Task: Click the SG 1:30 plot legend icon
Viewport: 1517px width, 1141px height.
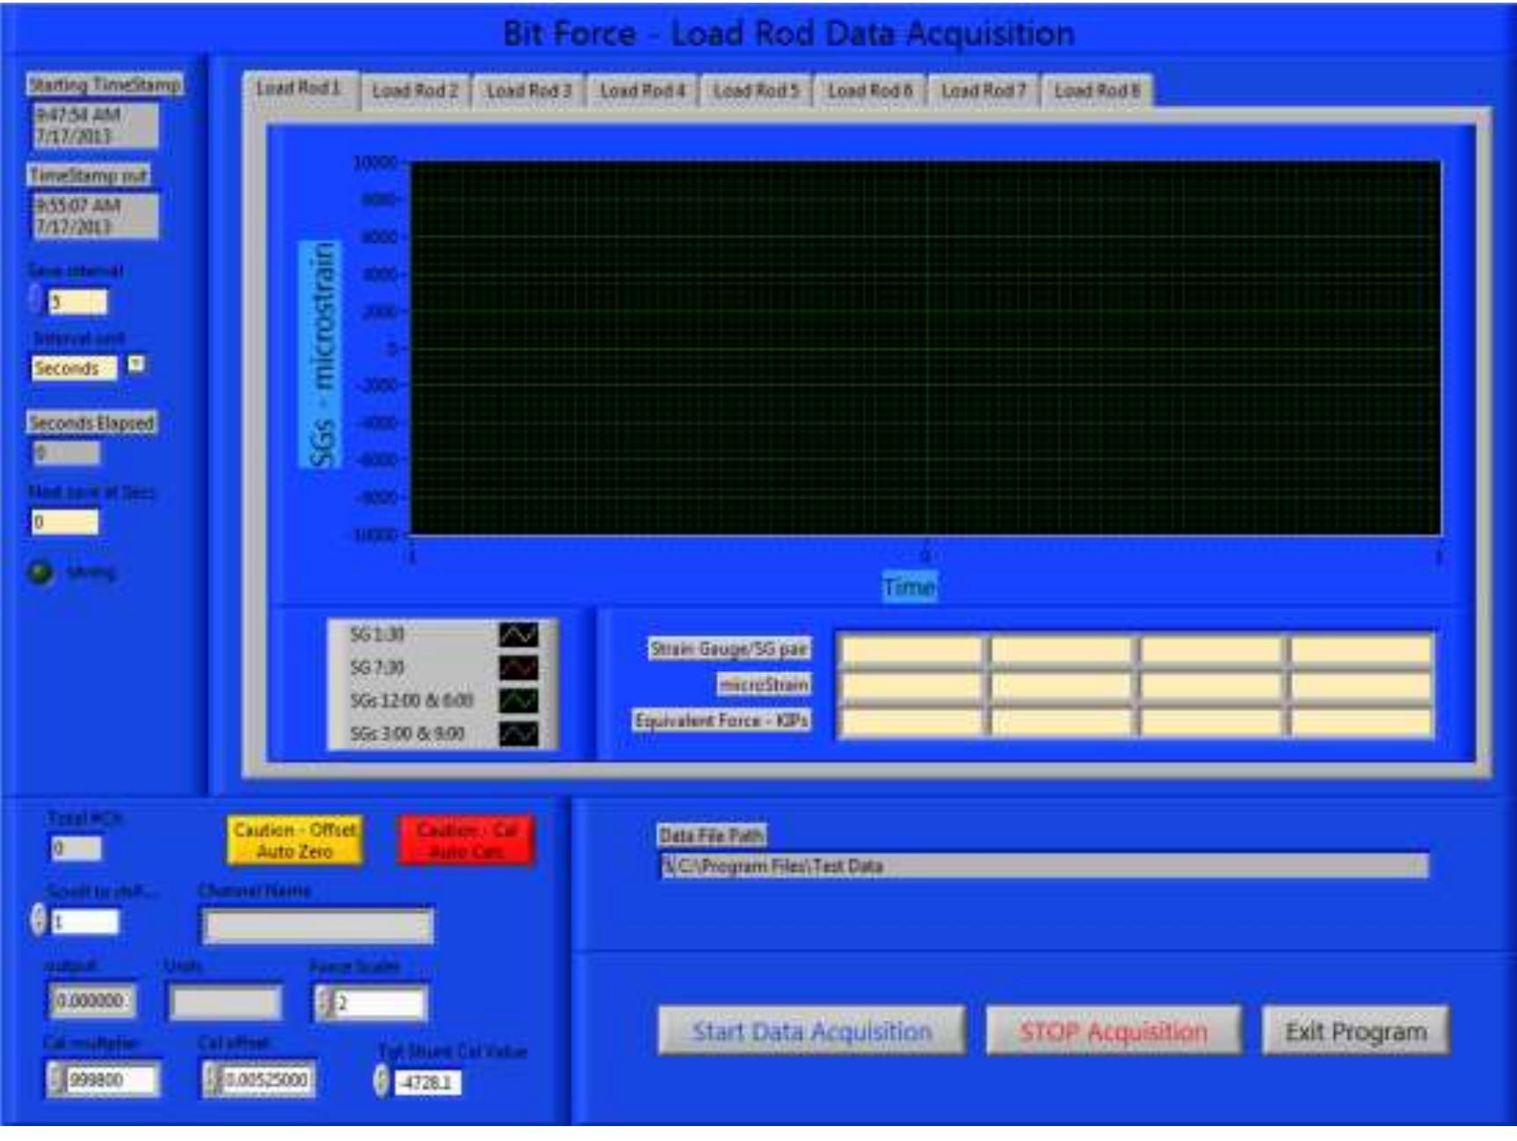Action: pyautogui.click(x=519, y=633)
